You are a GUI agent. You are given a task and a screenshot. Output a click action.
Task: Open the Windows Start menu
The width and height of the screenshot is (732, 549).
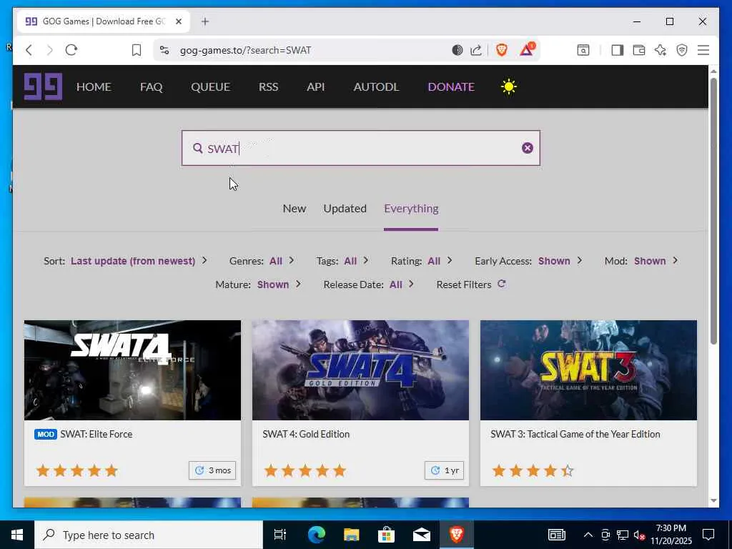pos(17,535)
